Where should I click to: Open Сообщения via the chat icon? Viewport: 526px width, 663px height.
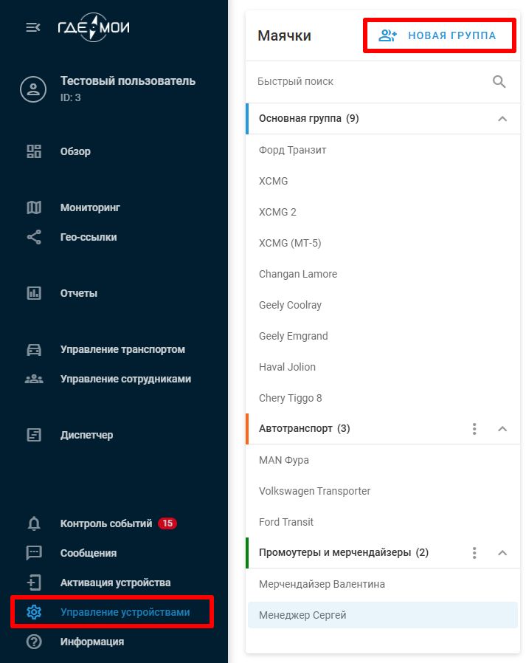(33, 552)
